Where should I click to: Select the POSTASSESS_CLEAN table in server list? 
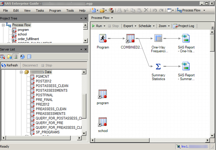52,86
